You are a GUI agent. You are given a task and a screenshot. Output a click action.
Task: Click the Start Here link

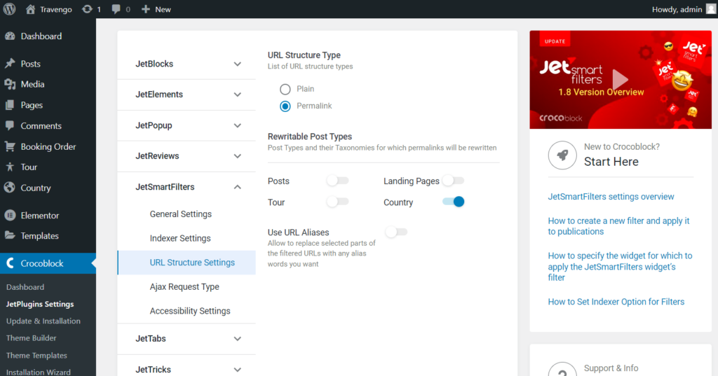(x=611, y=162)
